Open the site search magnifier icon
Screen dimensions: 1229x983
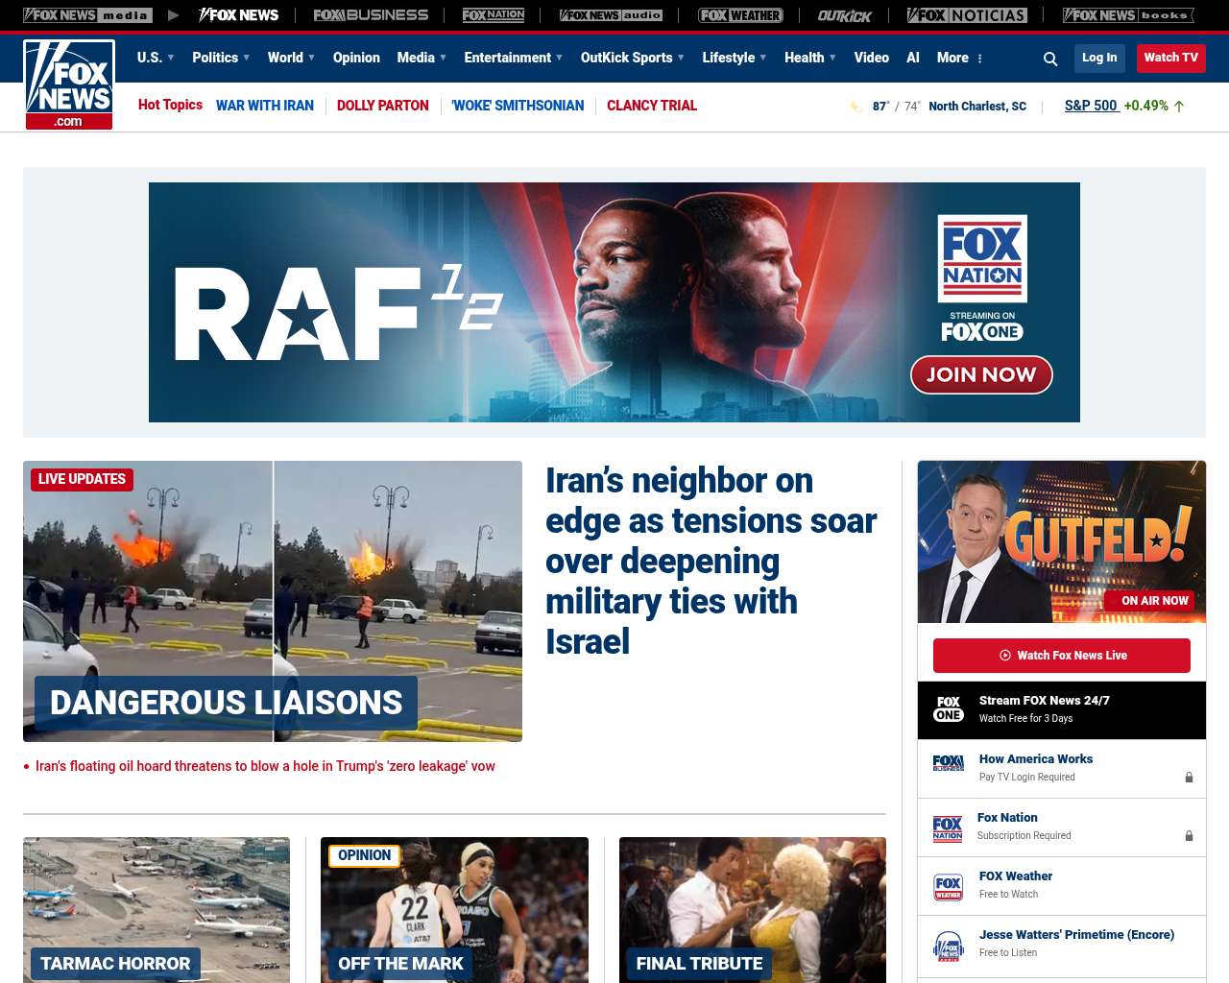[1050, 59]
